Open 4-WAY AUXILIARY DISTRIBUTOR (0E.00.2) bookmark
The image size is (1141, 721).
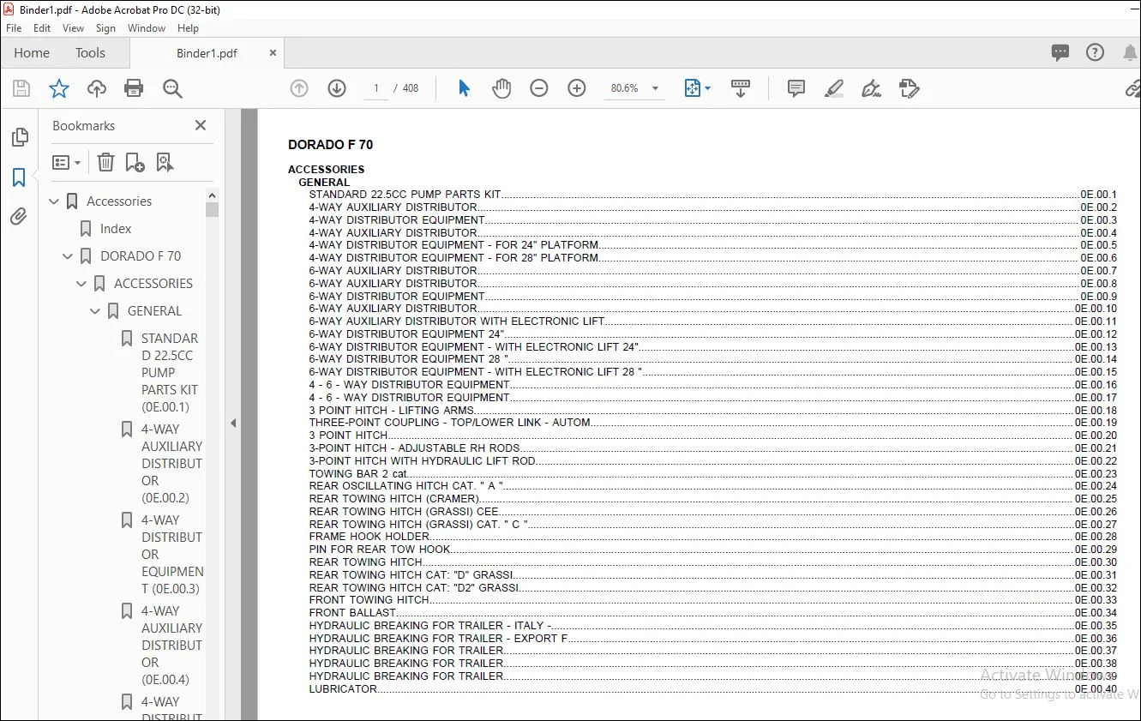coord(171,464)
